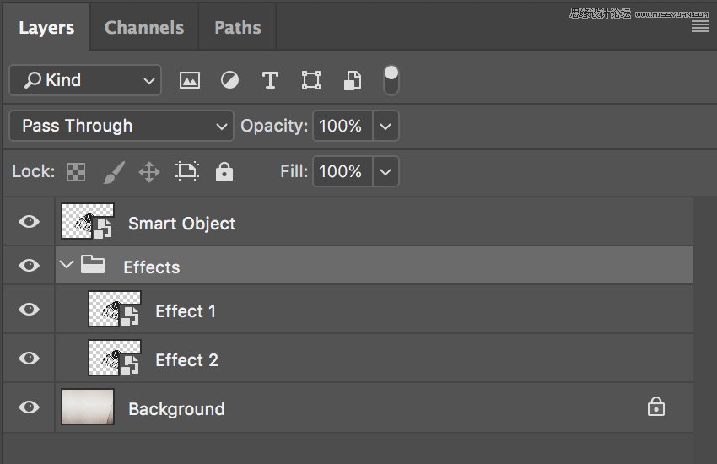Screen dimensions: 717x464
Task: Filter layers by type layer icon
Action: [270, 81]
